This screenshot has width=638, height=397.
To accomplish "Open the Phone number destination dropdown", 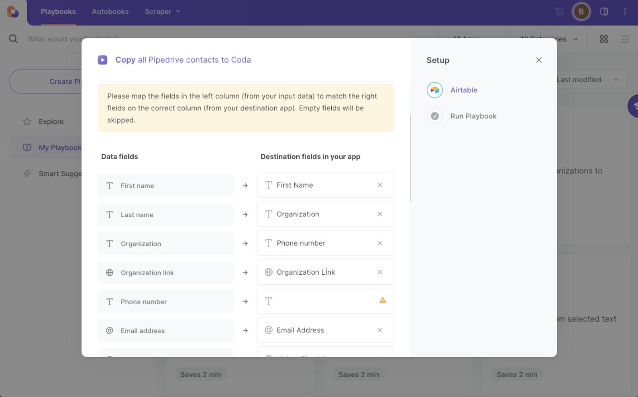I will [x=325, y=243].
